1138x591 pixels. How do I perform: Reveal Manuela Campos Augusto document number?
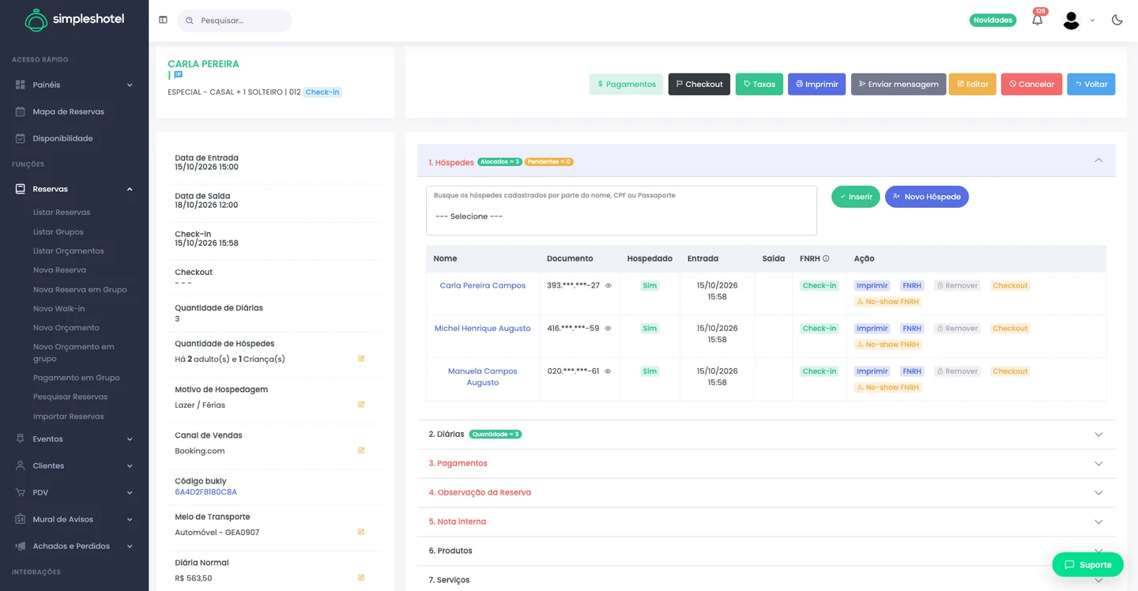point(609,371)
